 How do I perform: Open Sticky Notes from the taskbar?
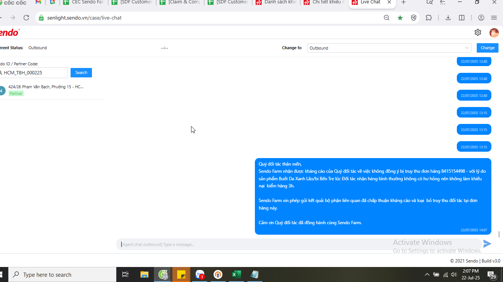(x=181, y=274)
